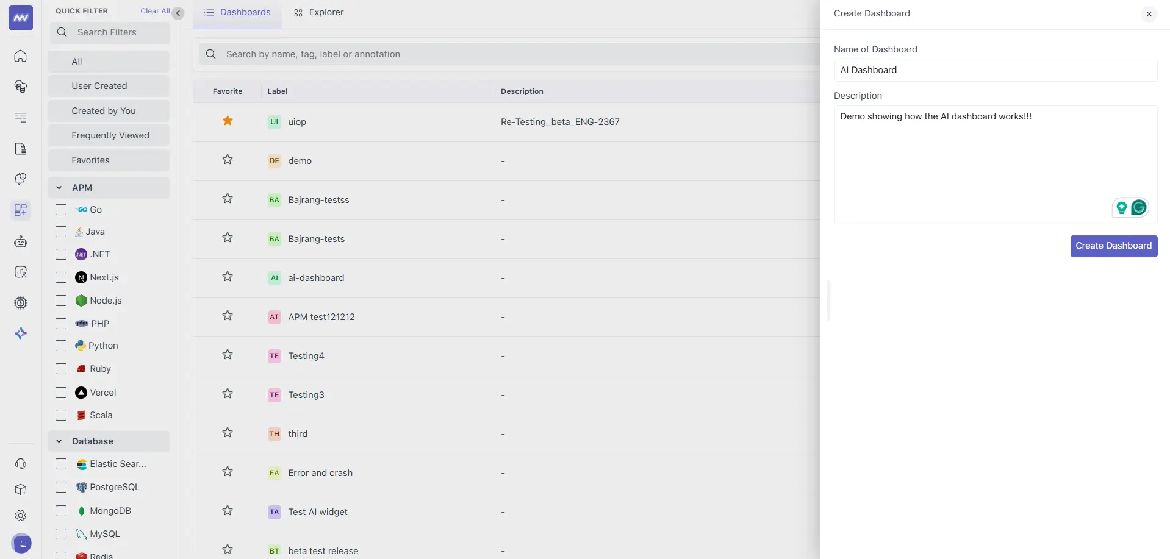Screen dimensions: 1170x559
Task: Collapse the APM filter section
Action: coord(59,188)
